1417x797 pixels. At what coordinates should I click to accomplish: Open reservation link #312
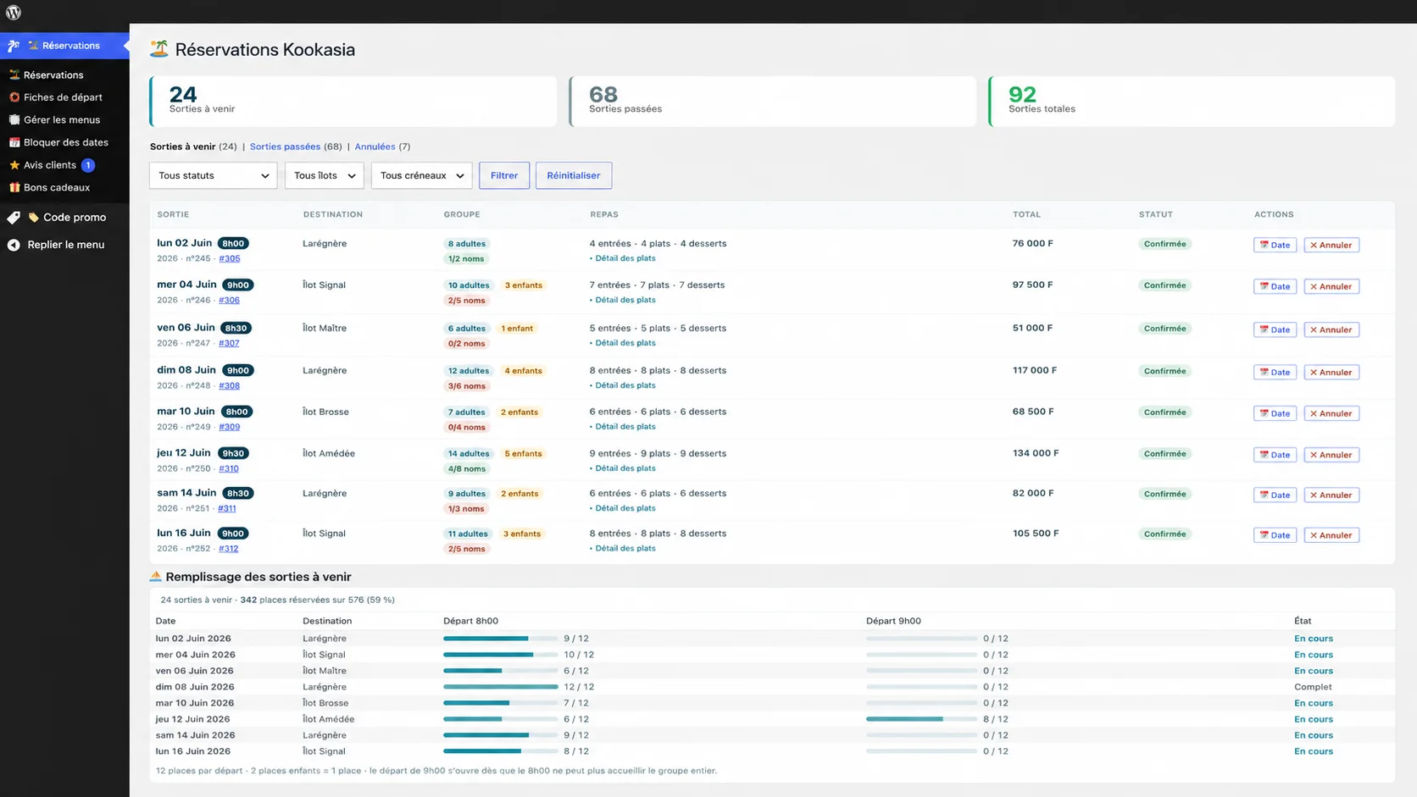click(229, 548)
